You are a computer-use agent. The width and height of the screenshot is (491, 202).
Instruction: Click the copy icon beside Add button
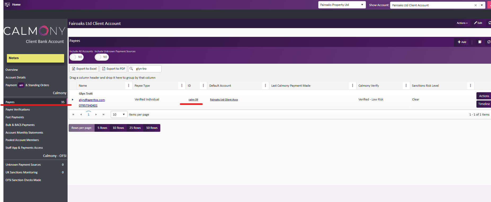480,42
